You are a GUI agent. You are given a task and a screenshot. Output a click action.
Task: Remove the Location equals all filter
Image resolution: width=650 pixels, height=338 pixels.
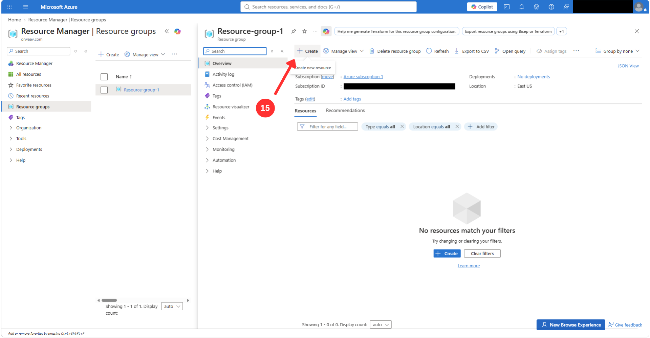pyautogui.click(x=457, y=126)
